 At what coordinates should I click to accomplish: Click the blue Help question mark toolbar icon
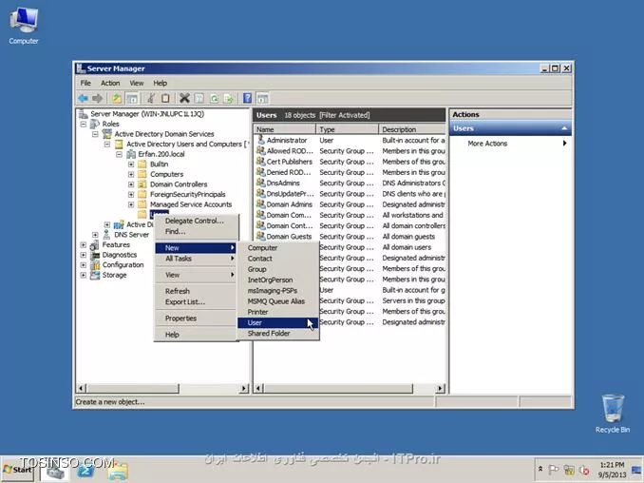(248, 98)
